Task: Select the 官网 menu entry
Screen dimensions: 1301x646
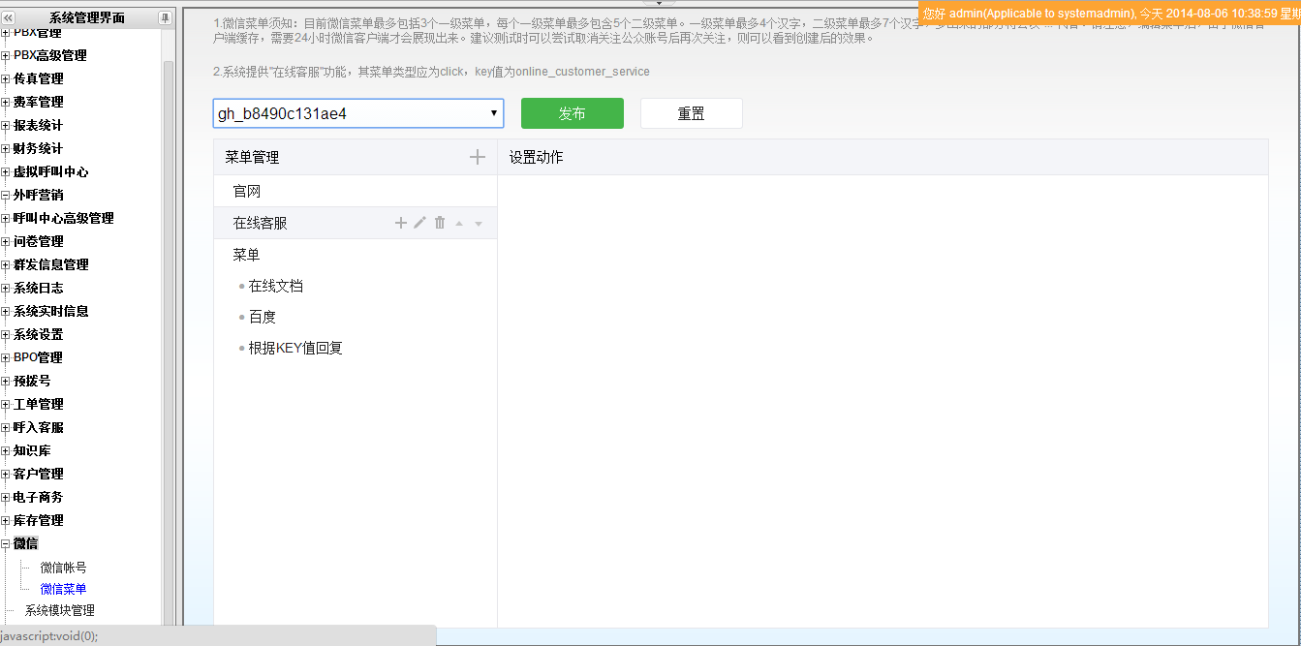Action: [x=247, y=192]
